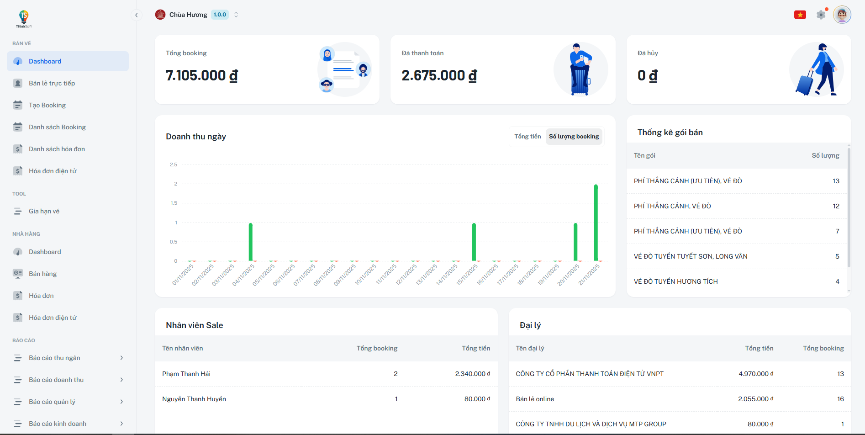This screenshot has height=435, width=865.
Task: Open the Chùa Hương version switcher
Action: [x=236, y=14]
